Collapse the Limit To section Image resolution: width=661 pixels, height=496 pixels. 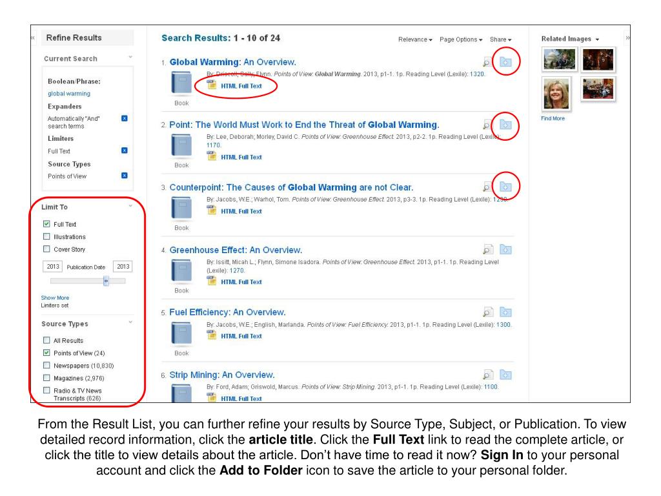click(x=130, y=206)
